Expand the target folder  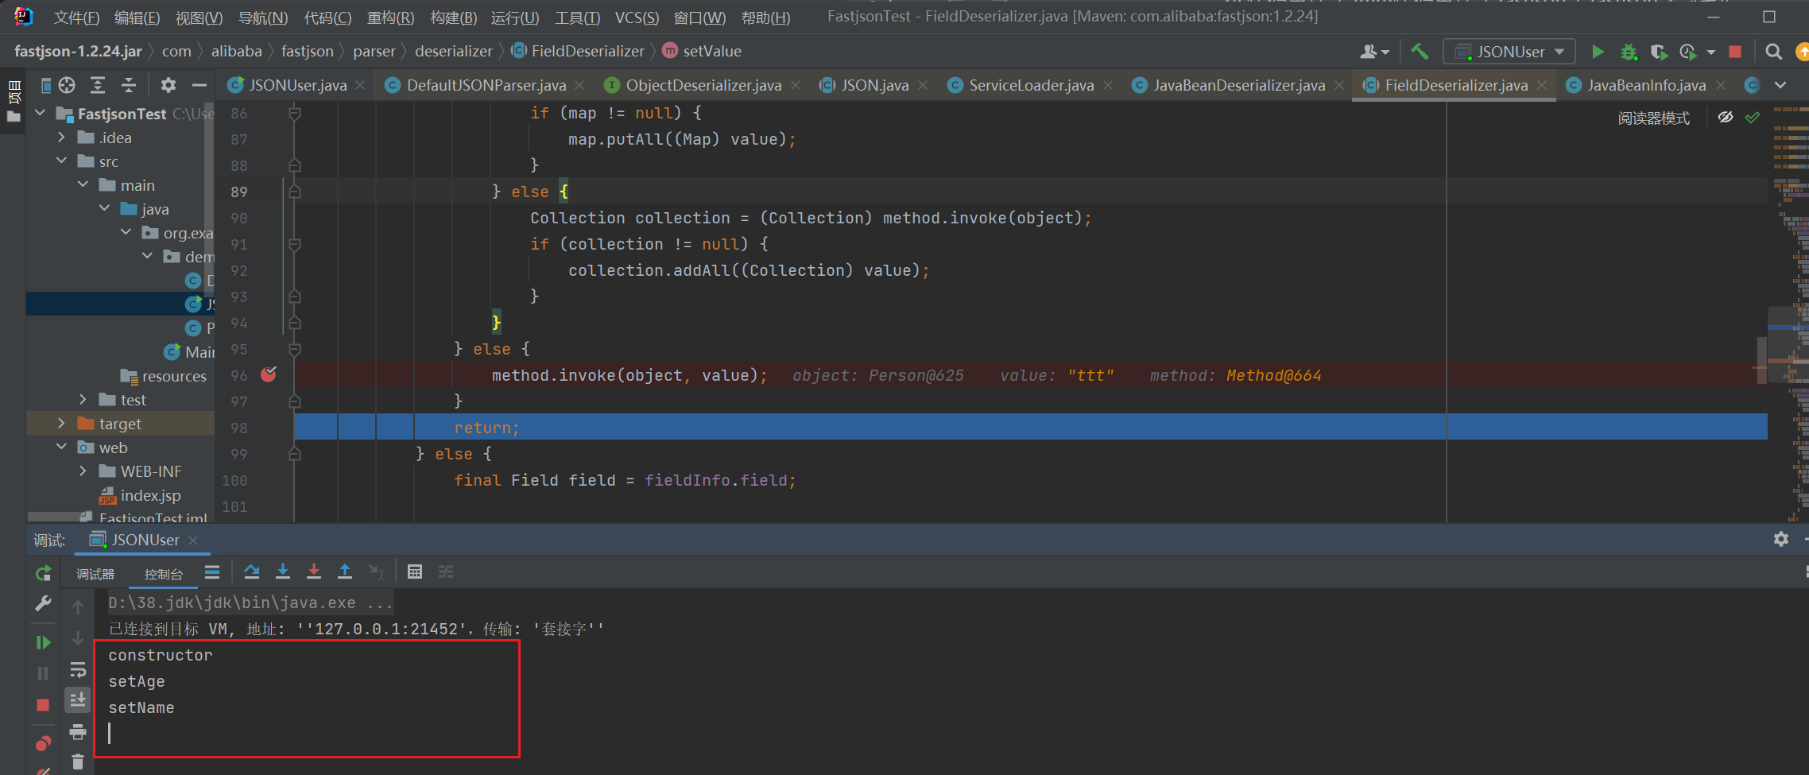pos(62,424)
